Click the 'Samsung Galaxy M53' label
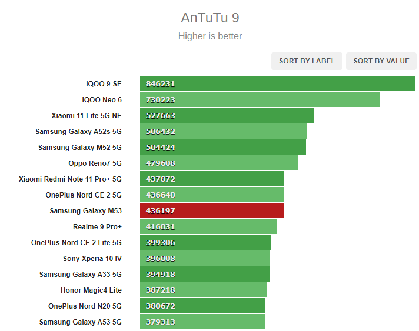Image resolution: width=419 pixels, height=331 pixels. 86,211
